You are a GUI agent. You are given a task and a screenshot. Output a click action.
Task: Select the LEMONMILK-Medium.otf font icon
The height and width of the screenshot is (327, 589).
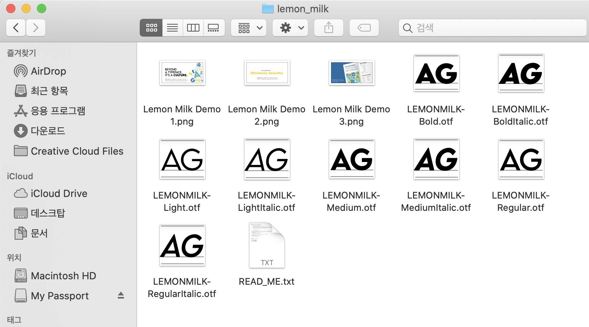[x=352, y=159]
